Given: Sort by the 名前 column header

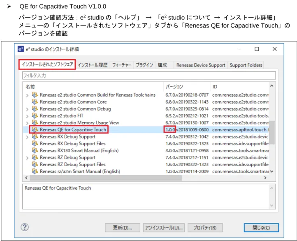Looking at the screenshot, I should pos(93,87).
